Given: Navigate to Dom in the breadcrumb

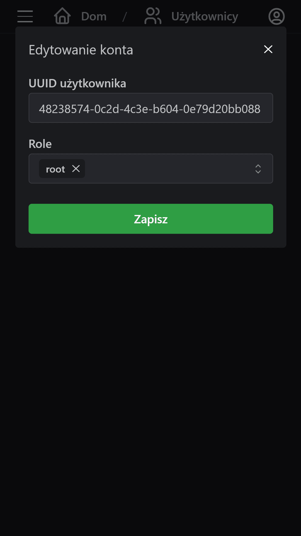Looking at the screenshot, I should click(94, 16).
